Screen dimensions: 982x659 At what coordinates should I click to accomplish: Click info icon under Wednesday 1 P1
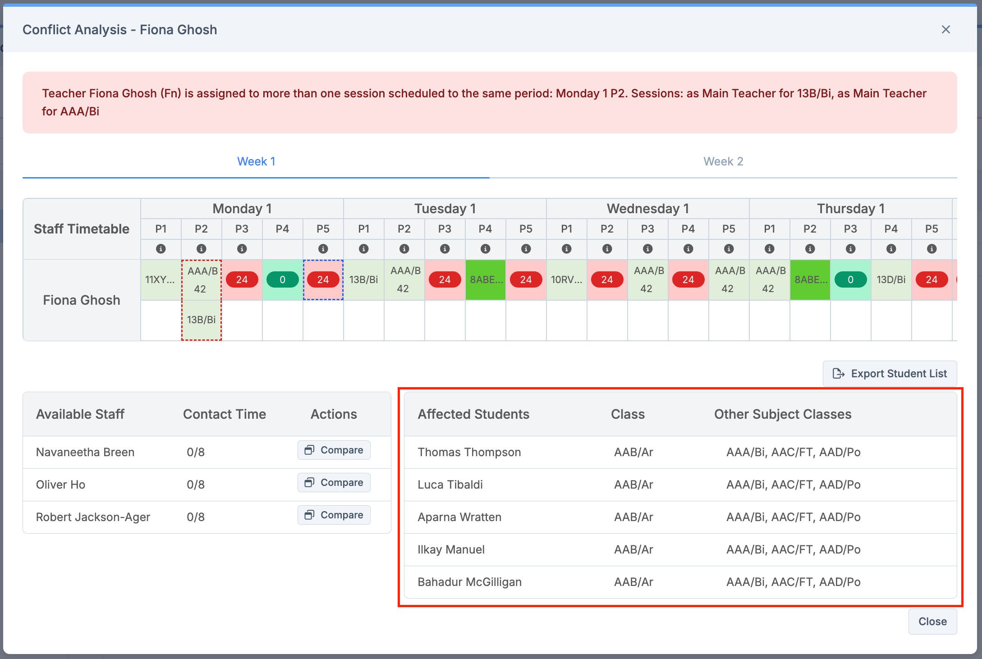[x=566, y=249]
